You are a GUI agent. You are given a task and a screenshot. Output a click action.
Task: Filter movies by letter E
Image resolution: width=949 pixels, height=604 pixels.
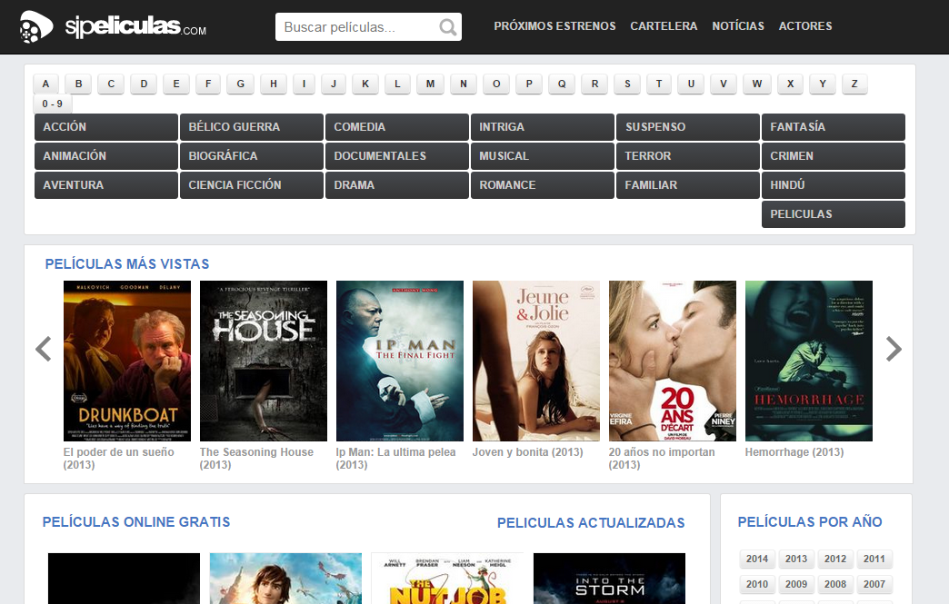coord(176,84)
